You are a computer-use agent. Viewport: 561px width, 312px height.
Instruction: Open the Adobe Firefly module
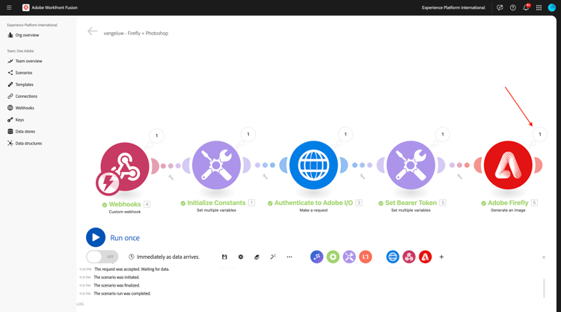508,165
